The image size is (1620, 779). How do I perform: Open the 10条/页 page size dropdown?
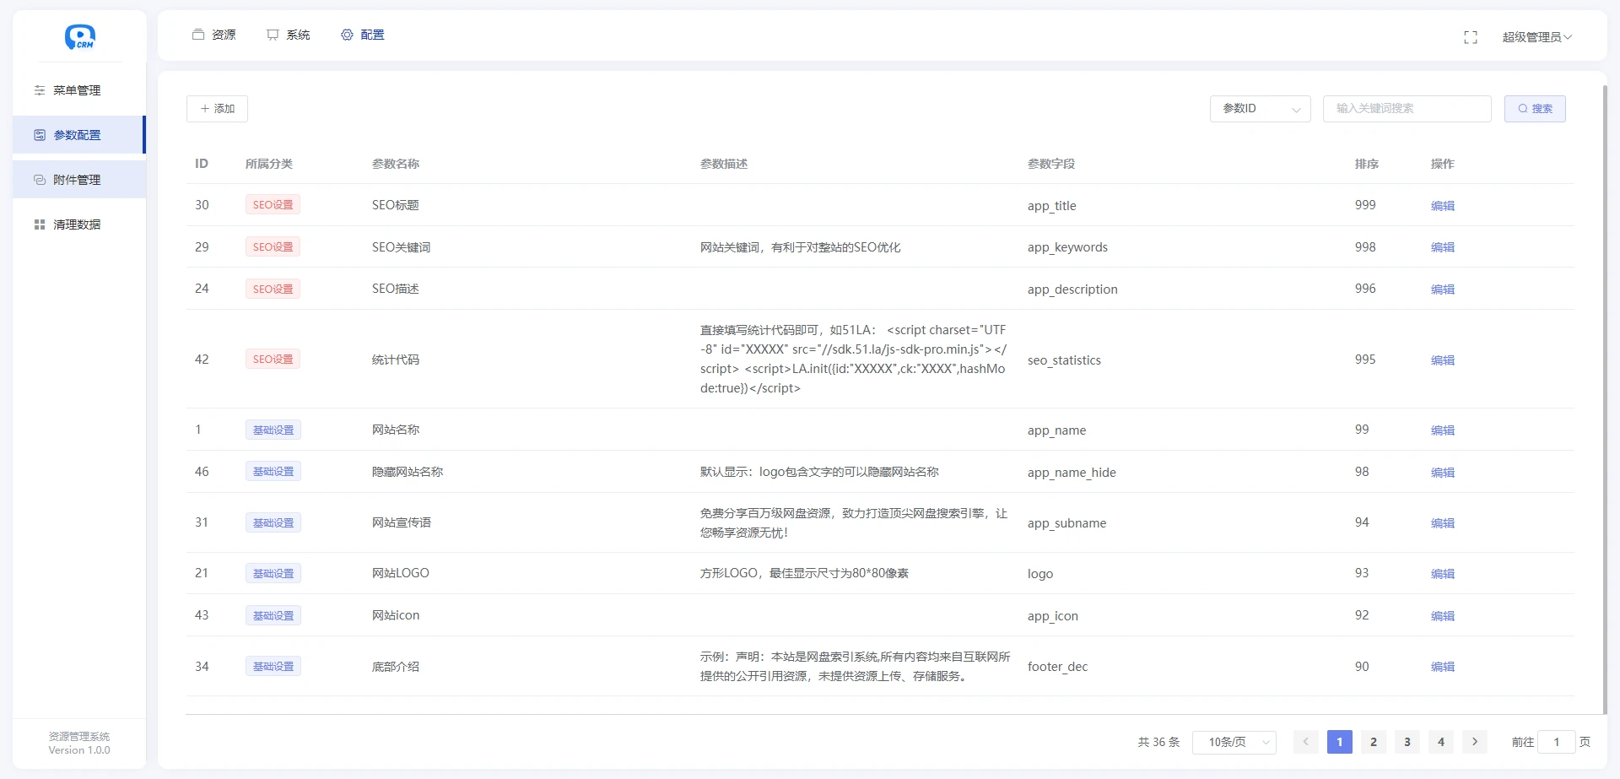coord(1234,742)
